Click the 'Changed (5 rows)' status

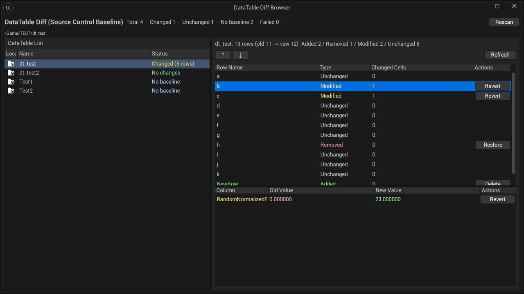click(x=173, y=64)
